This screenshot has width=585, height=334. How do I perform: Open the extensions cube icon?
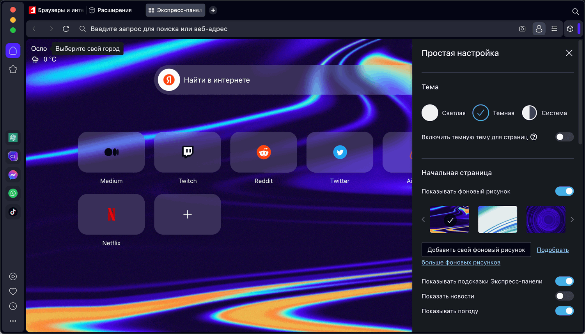[x=570, y=29]
